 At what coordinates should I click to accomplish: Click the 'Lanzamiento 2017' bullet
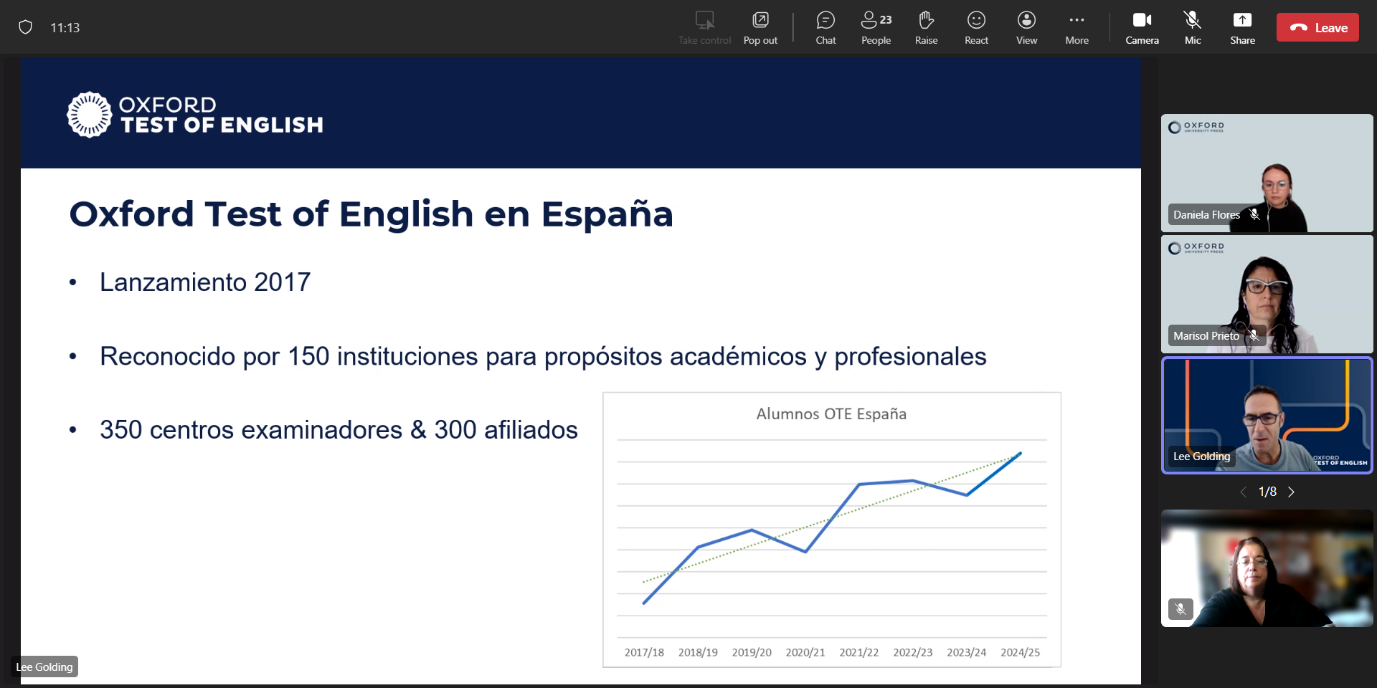(x=205, y=282)
